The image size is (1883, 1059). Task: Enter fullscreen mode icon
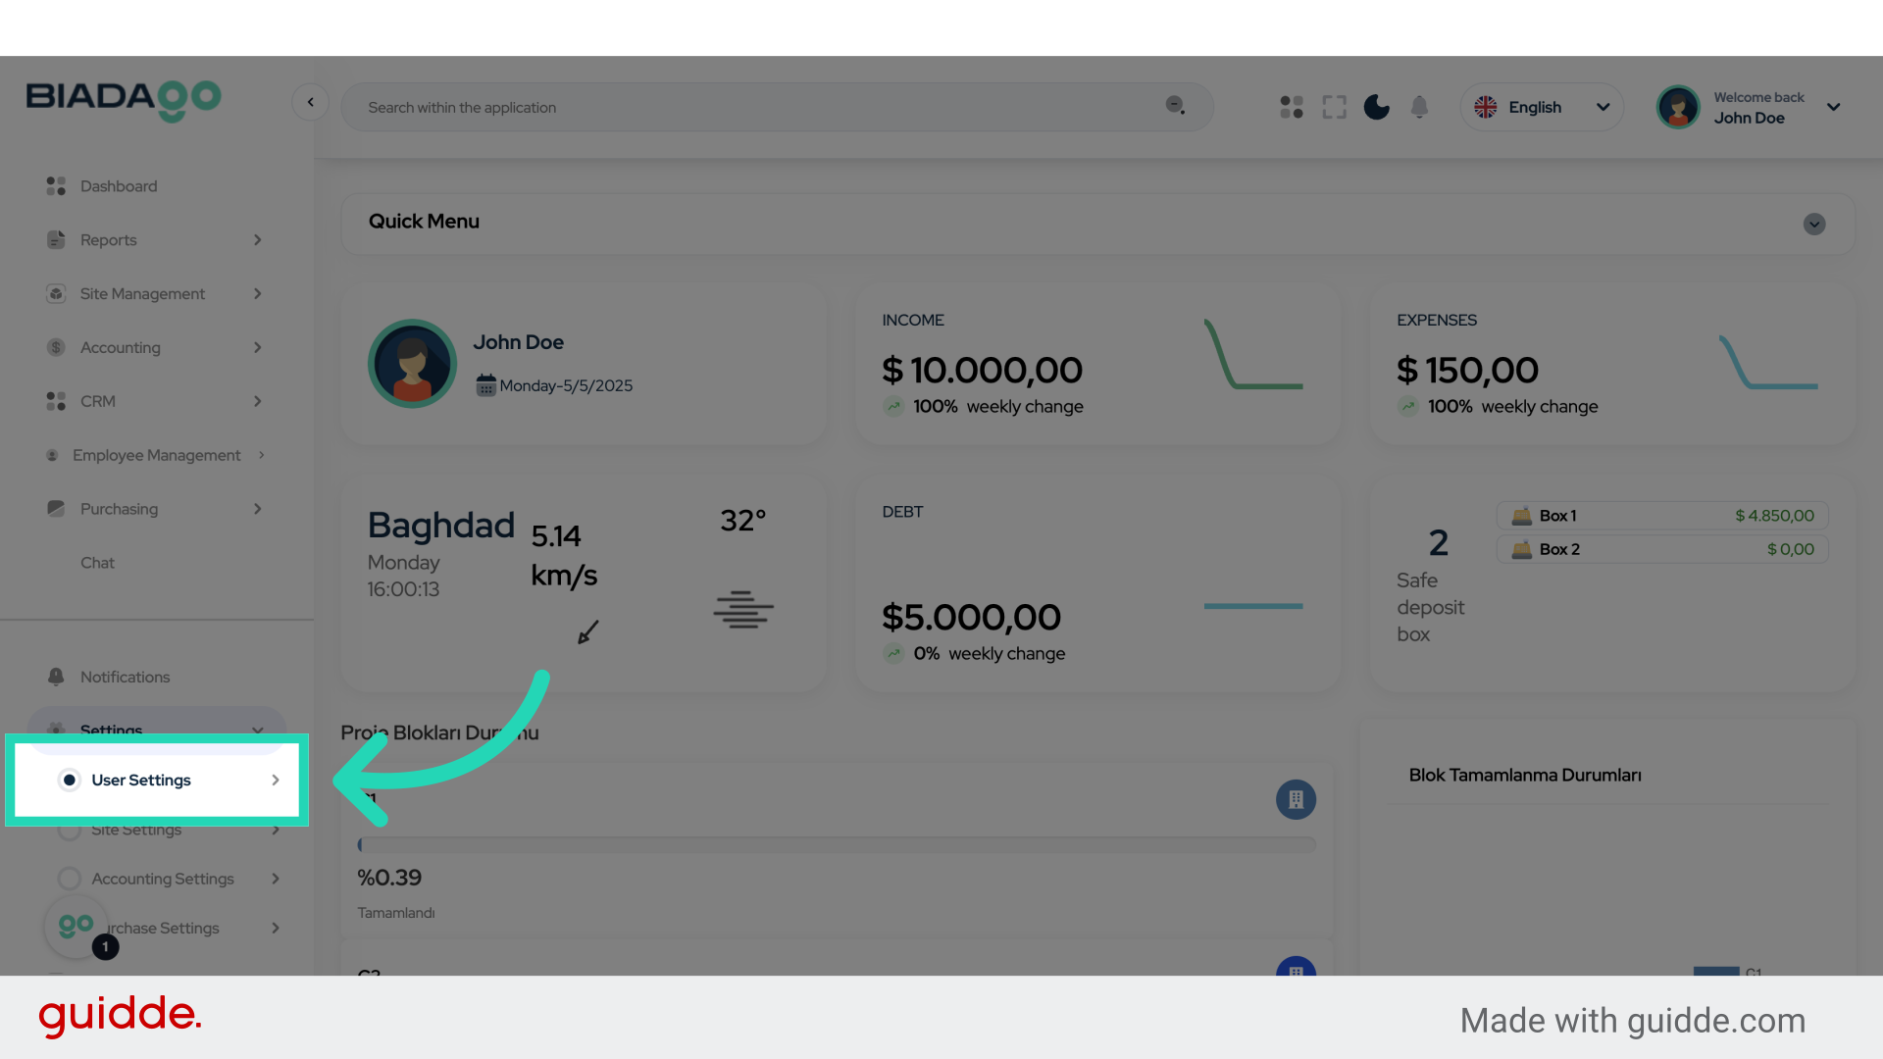[1334, 107]
